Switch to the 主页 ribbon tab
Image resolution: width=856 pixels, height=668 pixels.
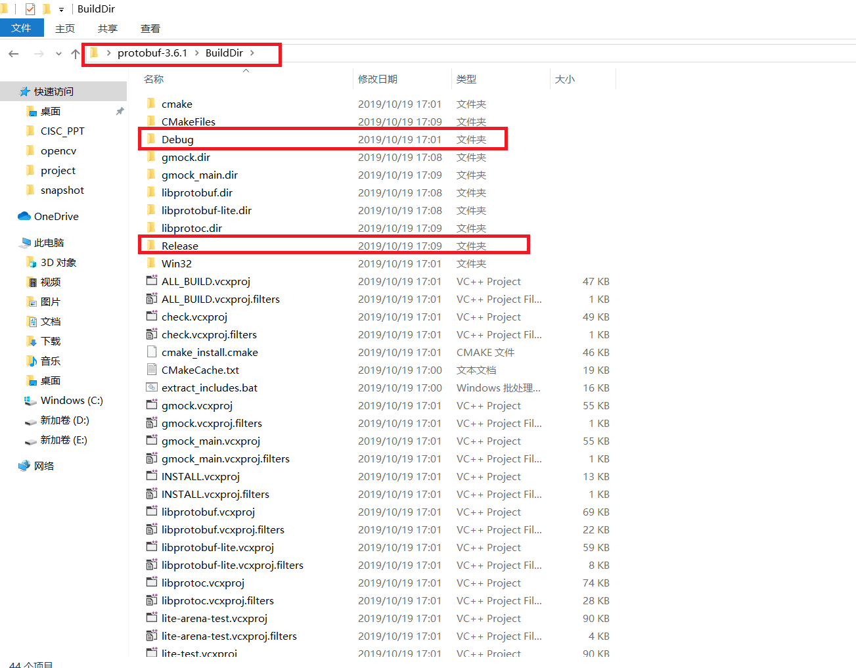(x=65, y=28)
